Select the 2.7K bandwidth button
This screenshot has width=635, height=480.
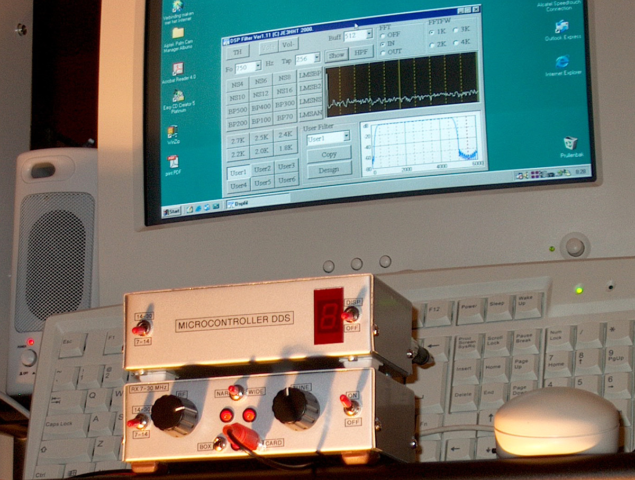pos(239,141)
